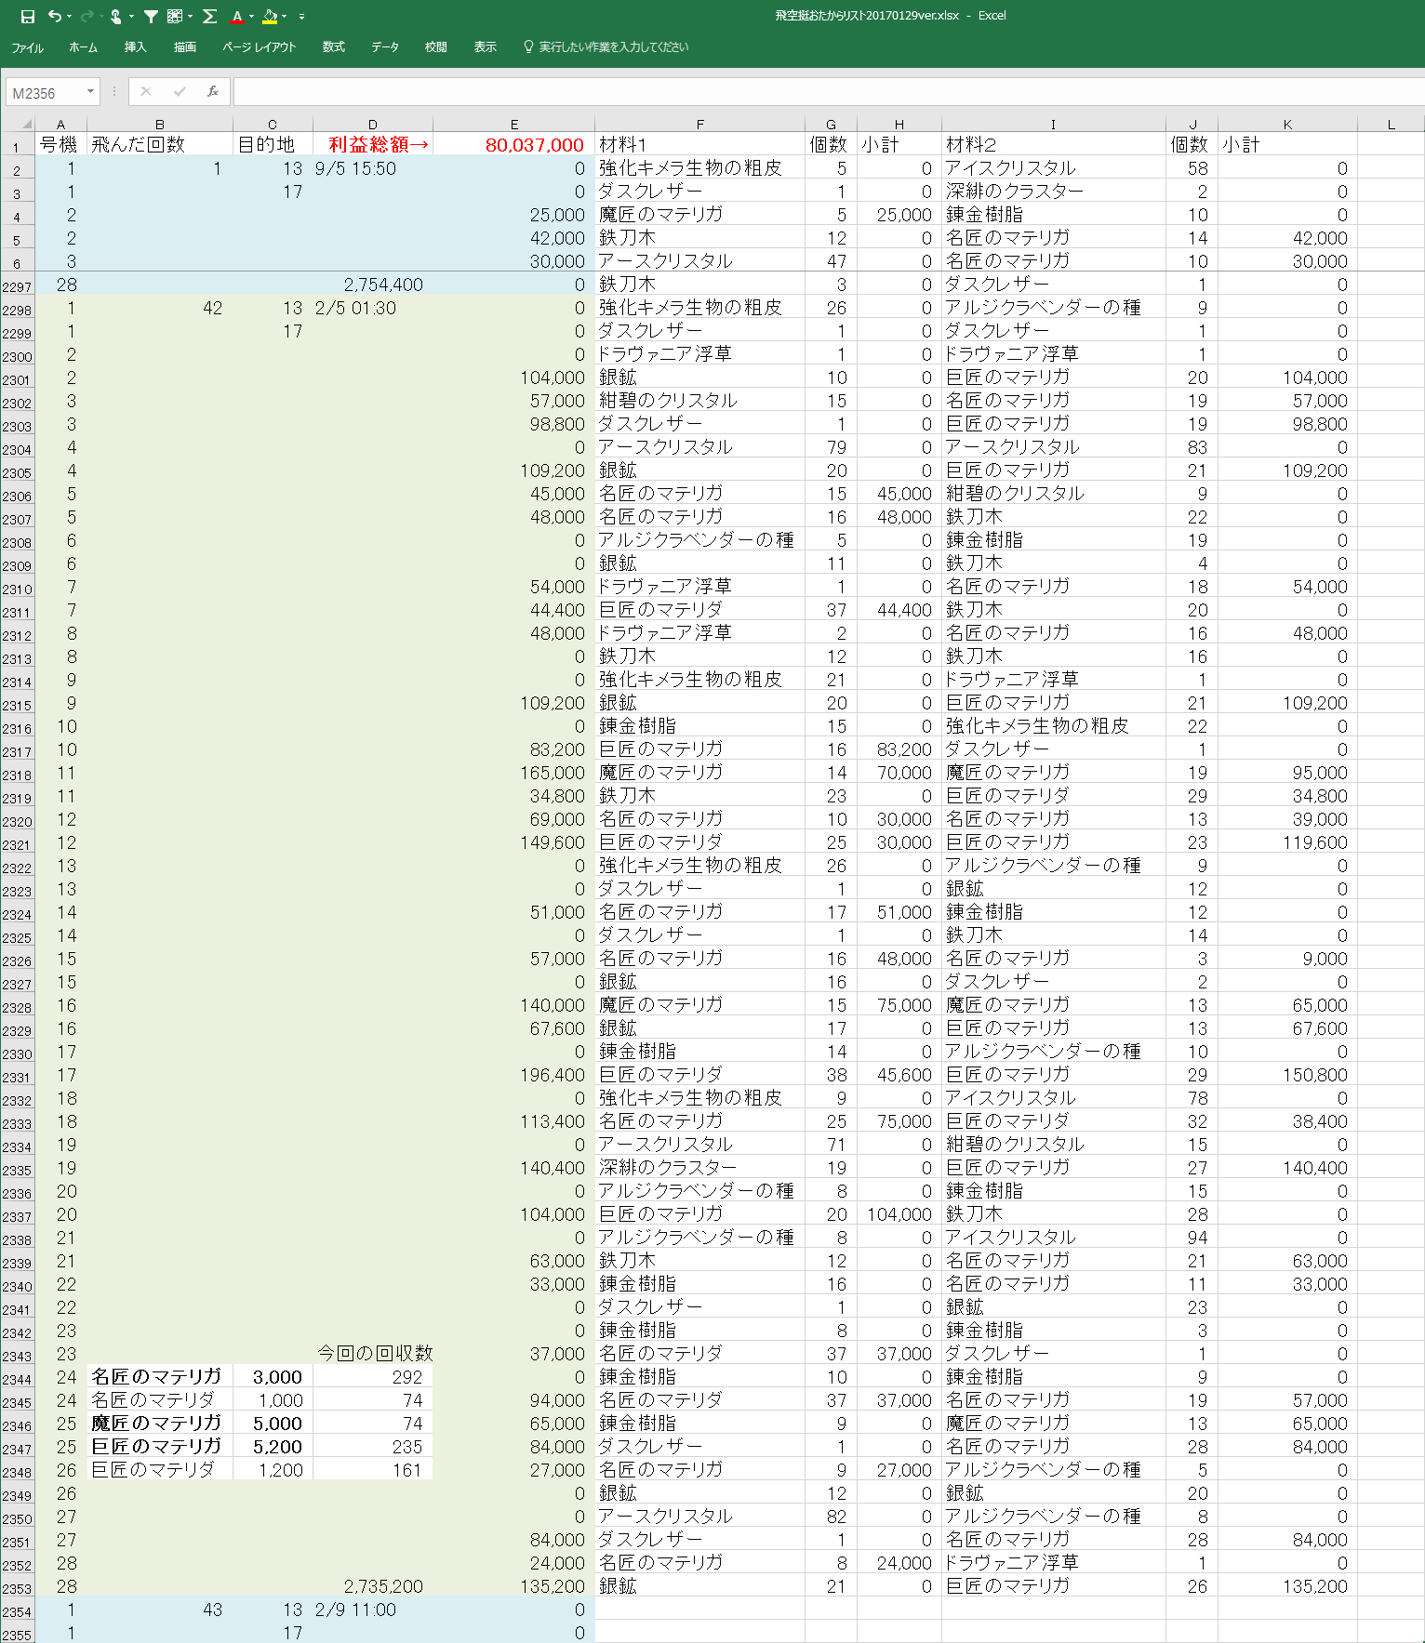Expand the Name Box dropdown
Screen dimensions: 1425x1643
(x=90, y=91)
